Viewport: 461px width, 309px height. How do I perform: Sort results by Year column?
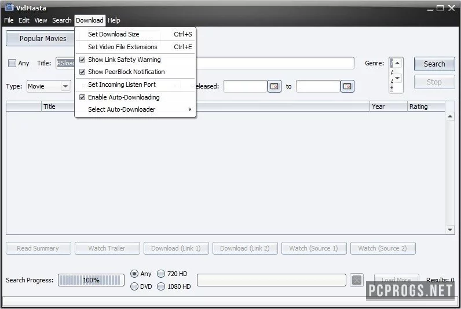coord(389,106)
